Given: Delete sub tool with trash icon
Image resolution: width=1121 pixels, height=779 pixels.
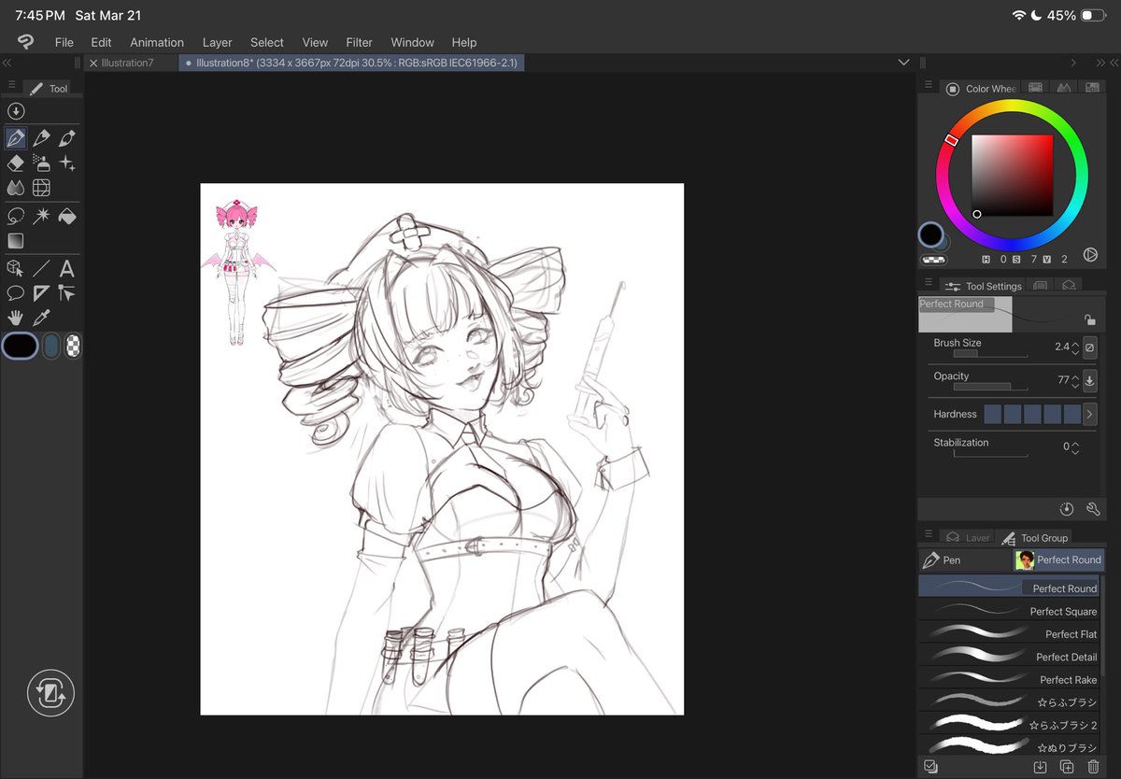Looking at the screenshot, I should pyautogui.click(x=1093, y=767).
